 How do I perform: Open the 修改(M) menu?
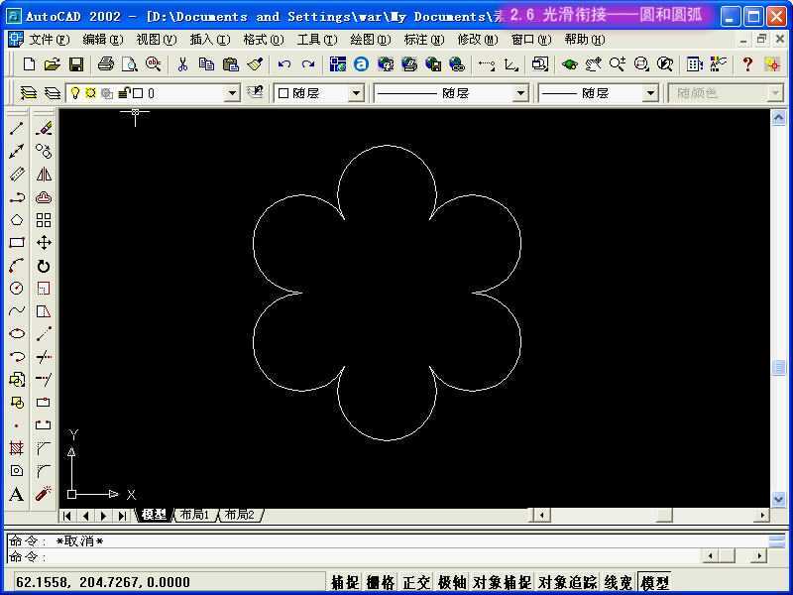point(478,40)
